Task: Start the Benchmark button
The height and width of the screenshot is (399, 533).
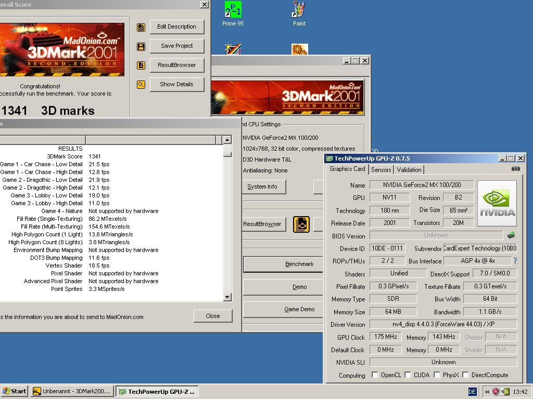Action: pos(284,264)
